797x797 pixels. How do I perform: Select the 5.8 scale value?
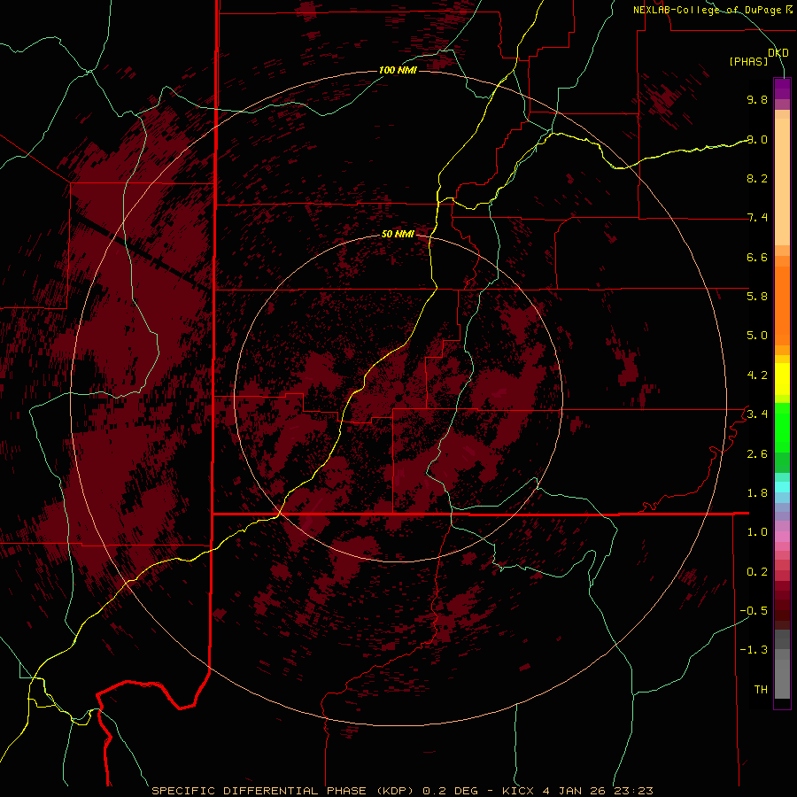[757, 297]
